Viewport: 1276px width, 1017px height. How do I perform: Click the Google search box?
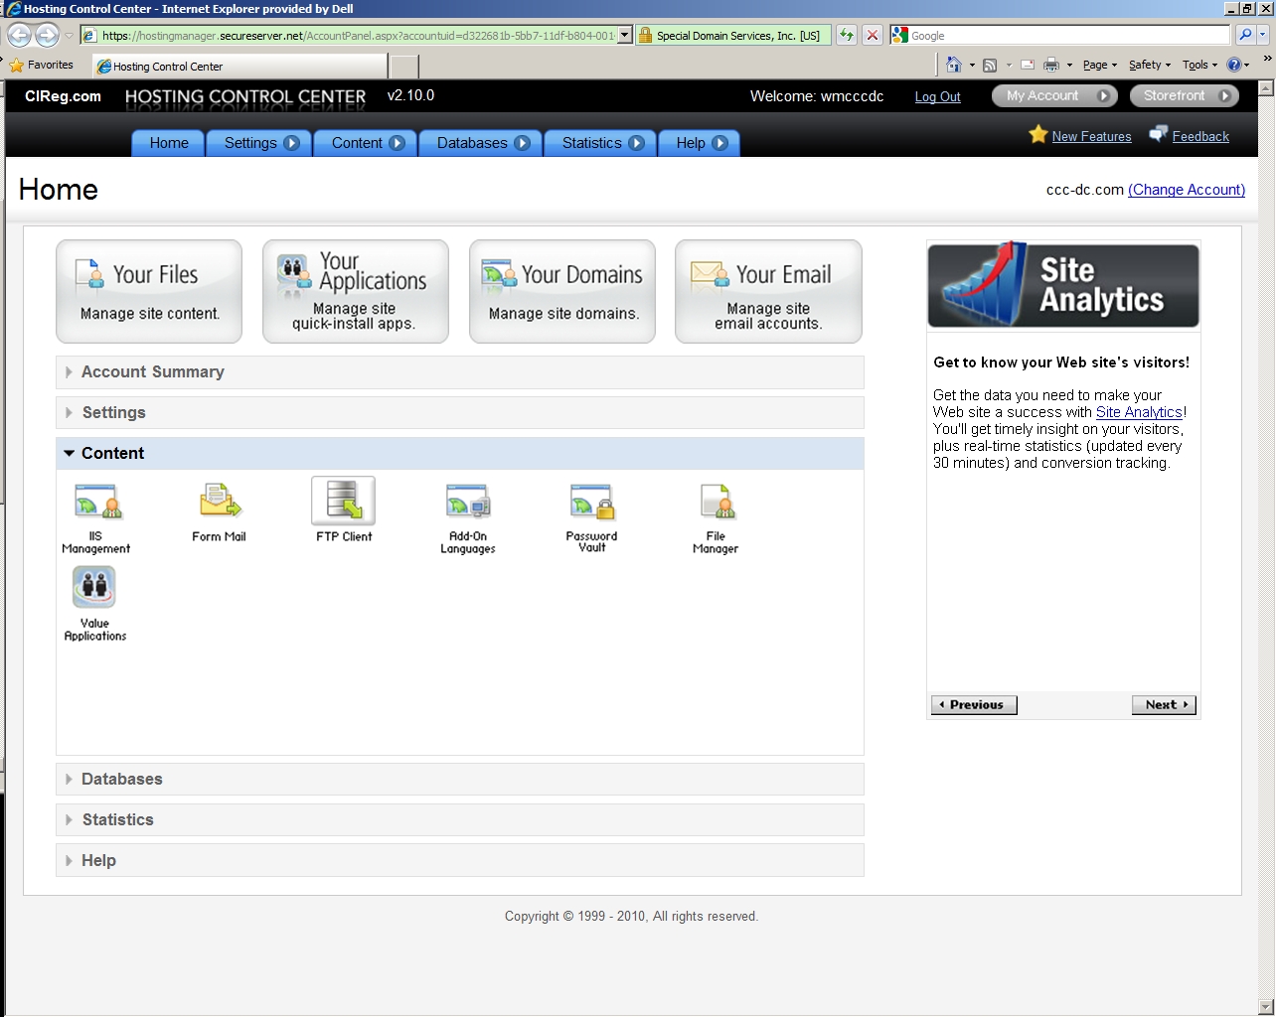tap(1060, 36)
